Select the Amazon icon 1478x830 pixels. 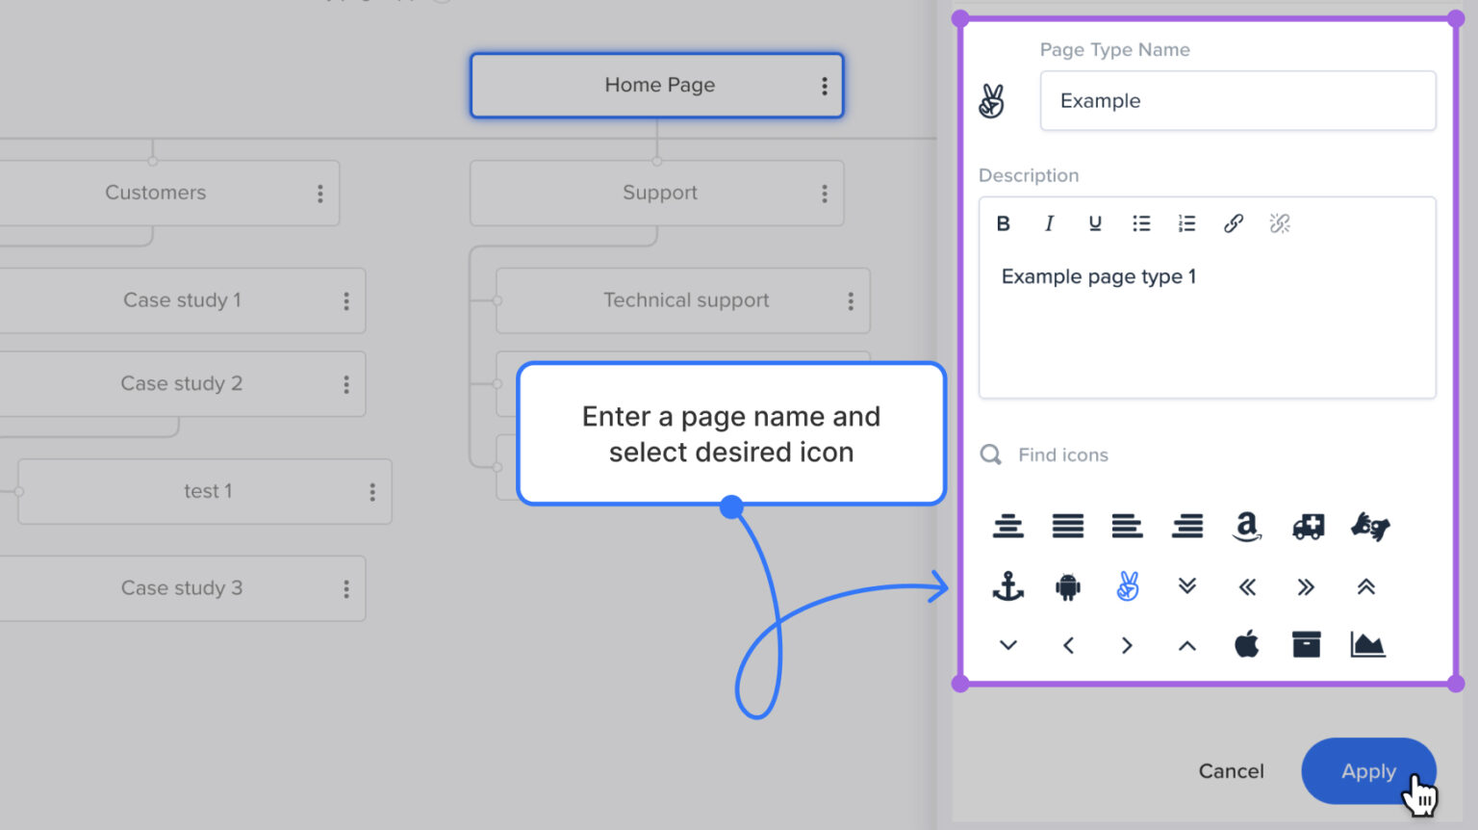click(x=1247, y=527)
